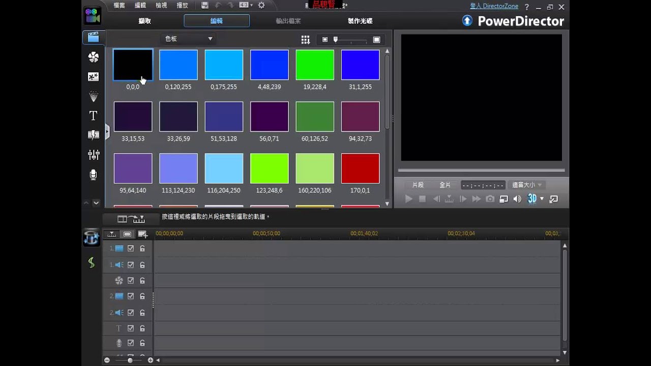The image size is (651, 366).
Task: Switch to the 擷取 capture tab
Action: coord(145,21)
